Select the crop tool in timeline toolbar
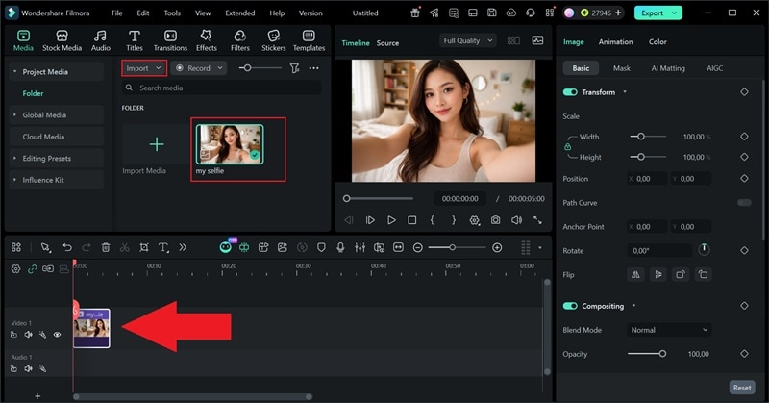The height and width of the screenshot is (403, 769). pyautogui.click(x=144, y=247)
